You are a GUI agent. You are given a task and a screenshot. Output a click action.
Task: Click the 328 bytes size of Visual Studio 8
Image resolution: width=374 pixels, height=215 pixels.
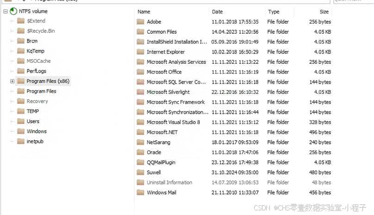(x=320, y=122)
